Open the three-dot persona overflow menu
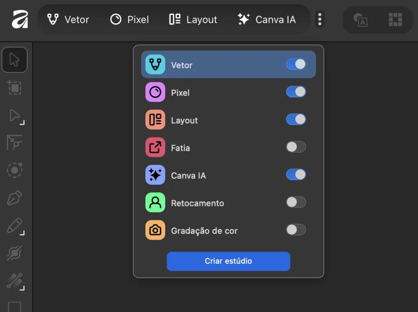The image size is (418, 312). pyautogui.click(x=320, y=19)
